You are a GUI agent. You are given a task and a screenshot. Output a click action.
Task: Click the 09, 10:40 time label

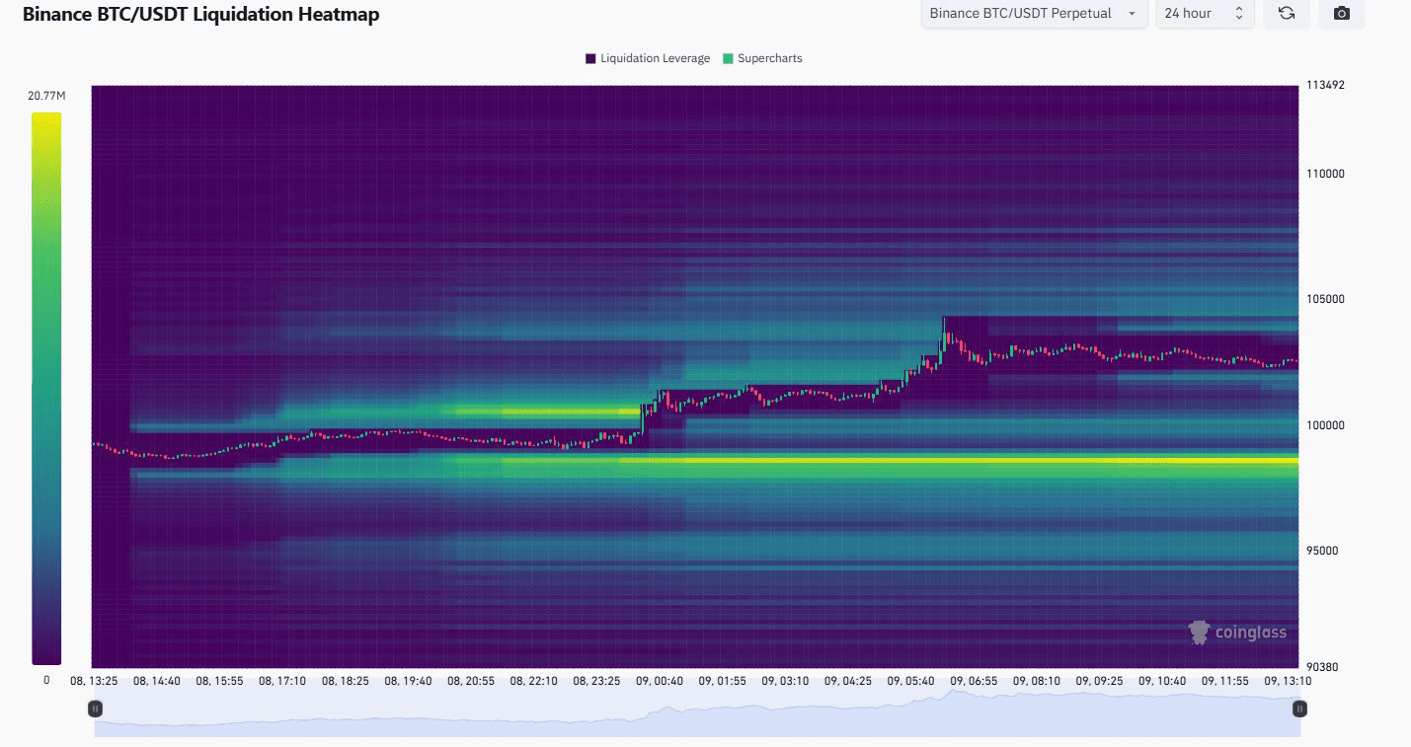coord(1160,681)
